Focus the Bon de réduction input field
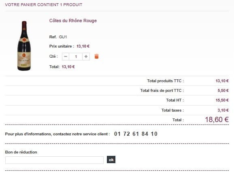234x172 pixels. tap(54, 160)
